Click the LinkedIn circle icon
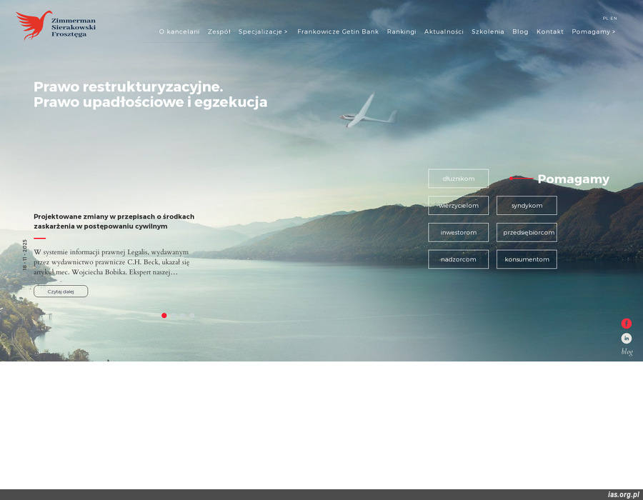This screenshot has width=643, height=500. click(627, 338)
